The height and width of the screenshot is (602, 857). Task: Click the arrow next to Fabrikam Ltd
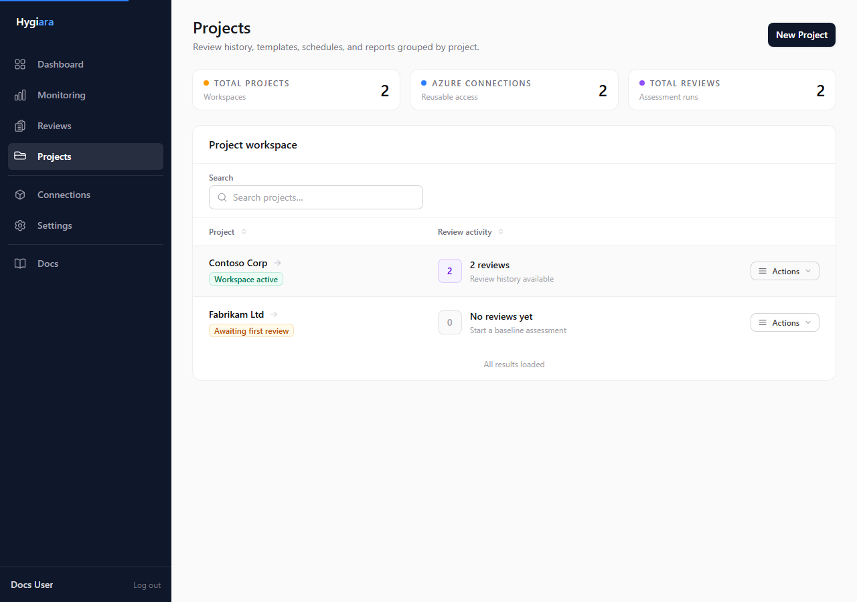tap(274, 314)
